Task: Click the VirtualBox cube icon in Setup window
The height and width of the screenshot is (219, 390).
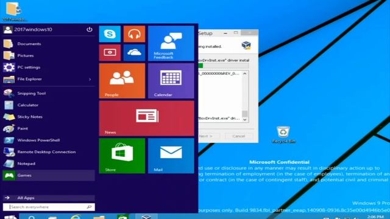Action: coord(246,46)
